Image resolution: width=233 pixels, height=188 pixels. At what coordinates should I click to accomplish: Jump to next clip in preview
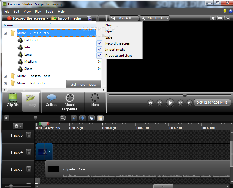189,103
